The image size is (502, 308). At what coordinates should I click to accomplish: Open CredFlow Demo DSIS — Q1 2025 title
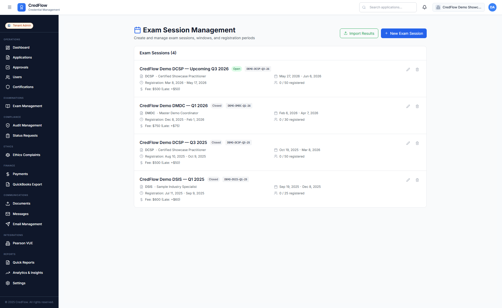(x=172, y=179)
